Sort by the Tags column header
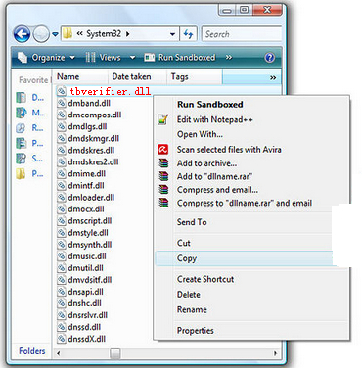 pyautogui.click(x=195, y=77)
